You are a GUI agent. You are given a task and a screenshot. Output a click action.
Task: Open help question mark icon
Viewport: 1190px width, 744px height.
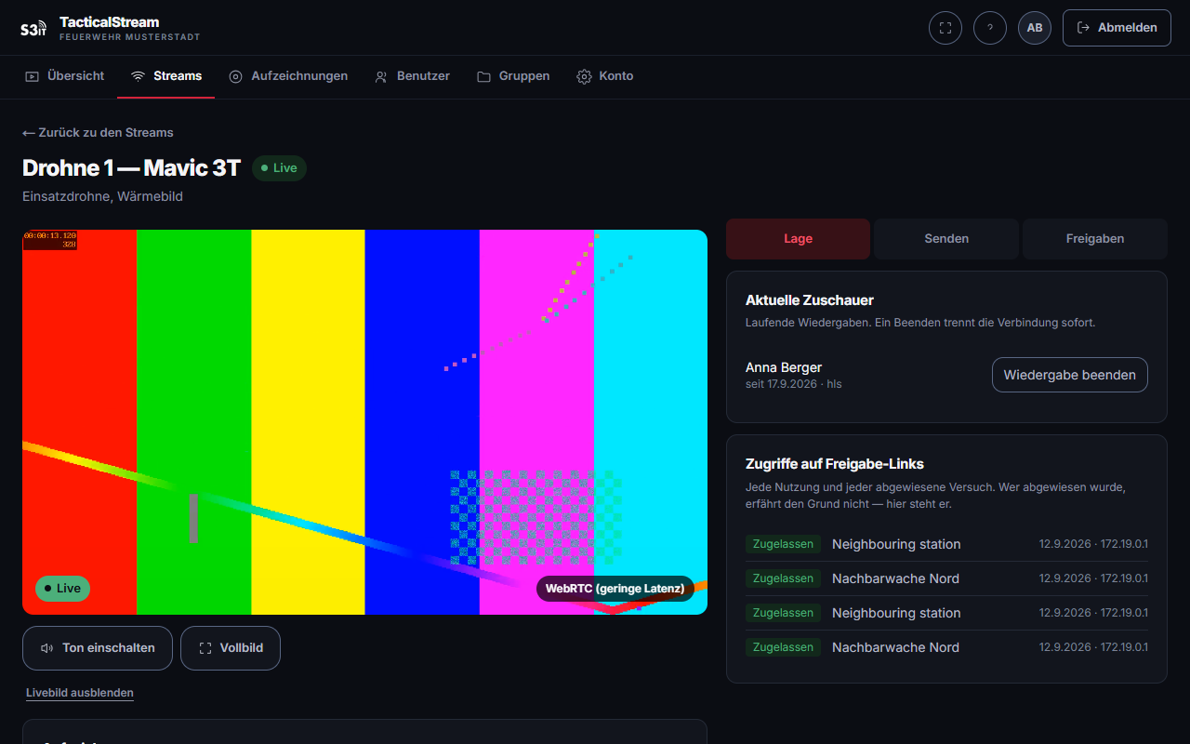click(990, 28)
